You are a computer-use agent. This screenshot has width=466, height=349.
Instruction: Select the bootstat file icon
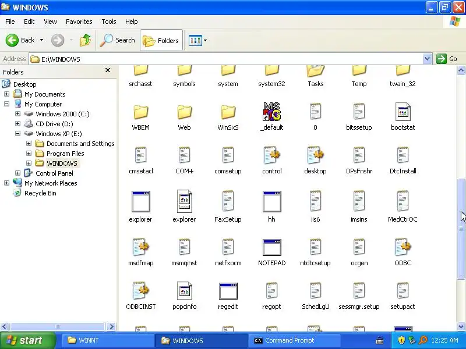pos(403,112)
